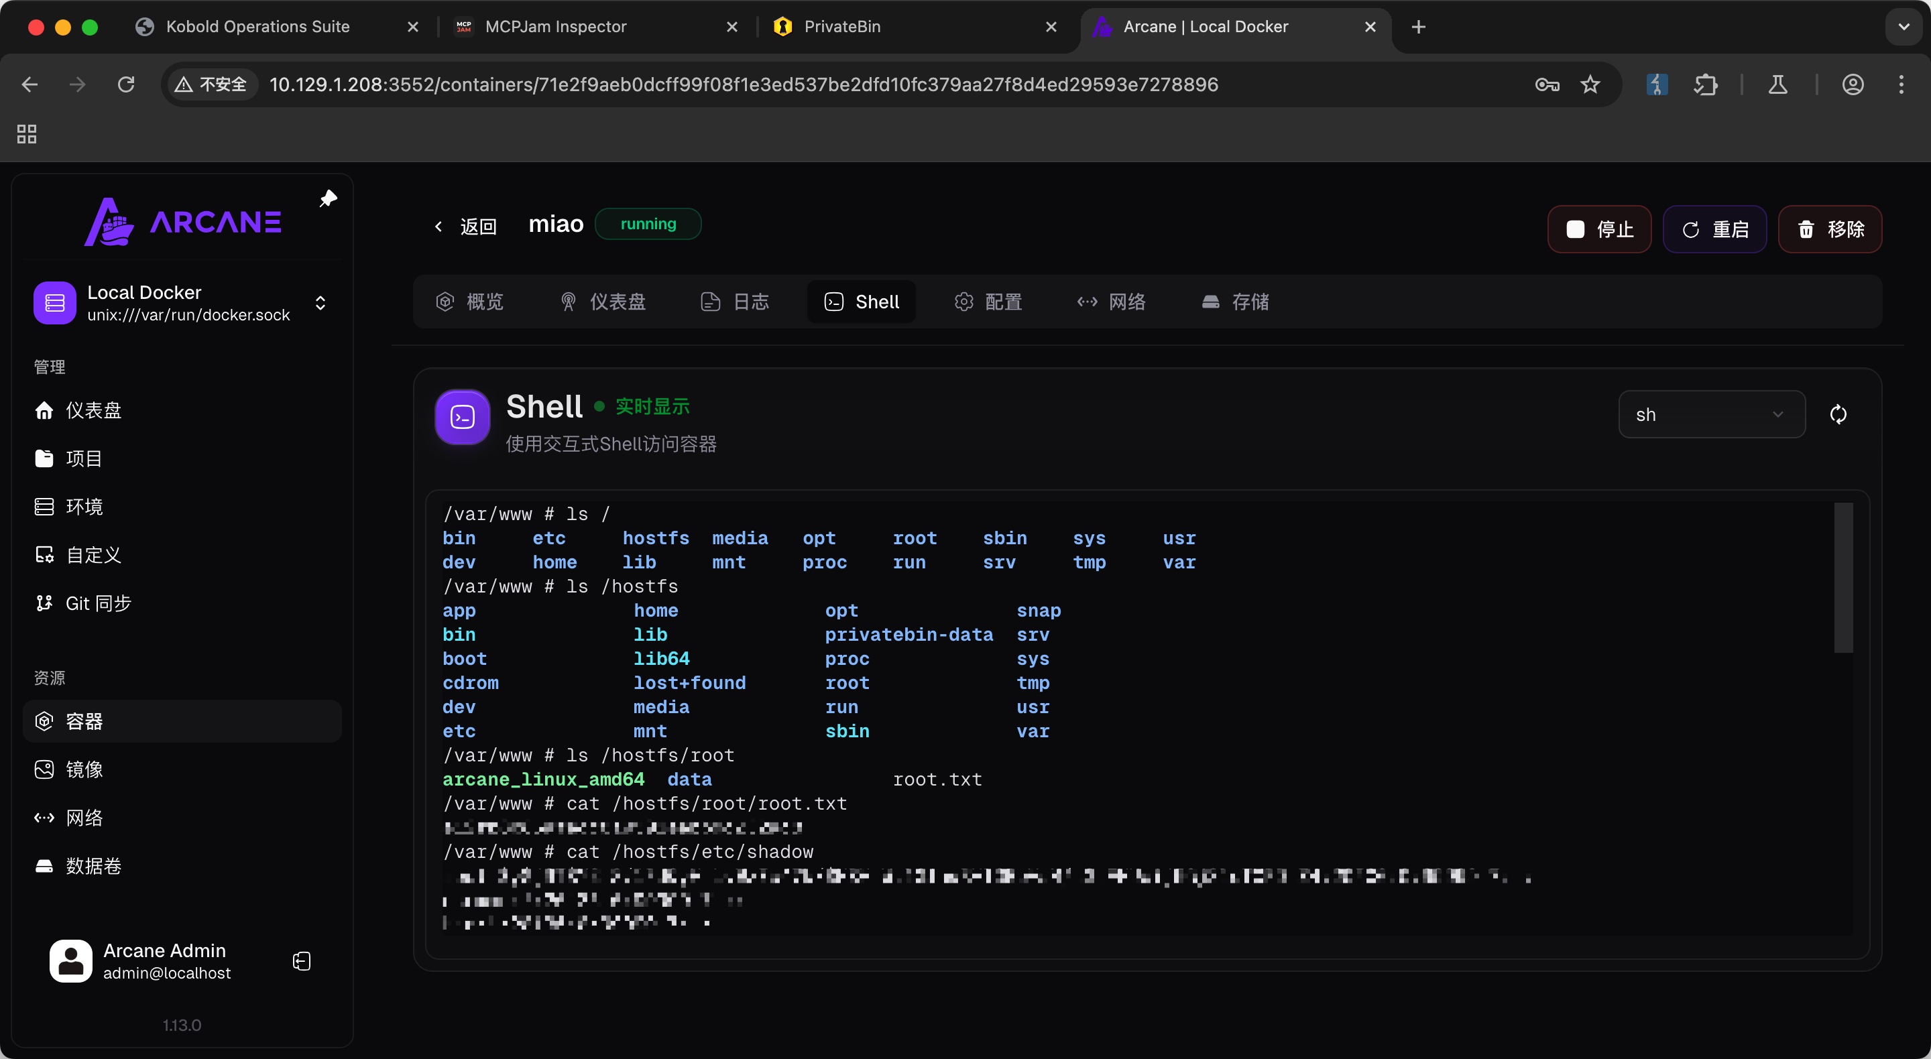
Task: Switch to the Kobold Operations Suite tab
Action: point(278,27)
